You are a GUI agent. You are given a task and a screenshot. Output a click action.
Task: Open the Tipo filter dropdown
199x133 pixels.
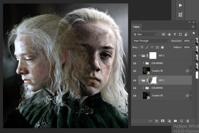(145, 34)
